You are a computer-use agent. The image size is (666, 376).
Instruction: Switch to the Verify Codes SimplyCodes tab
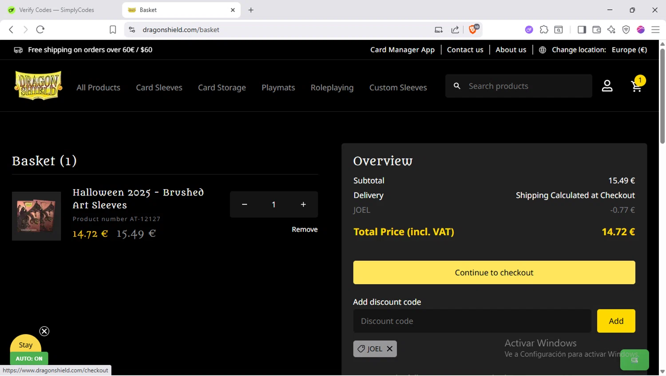pos(56,10)
